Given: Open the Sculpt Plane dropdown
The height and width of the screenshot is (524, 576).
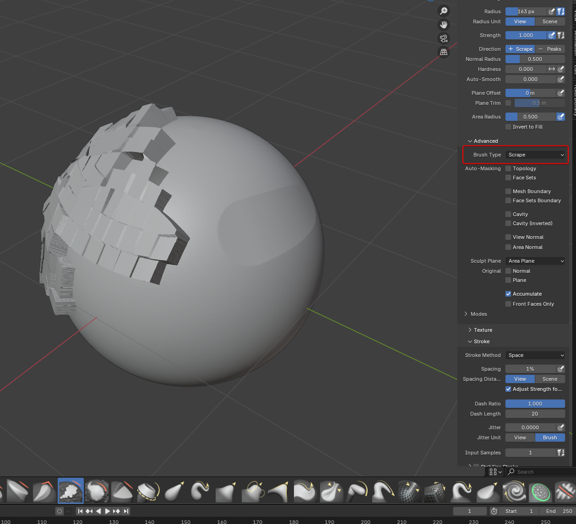Looking at the screenshot, I should (x=535, y=261).
